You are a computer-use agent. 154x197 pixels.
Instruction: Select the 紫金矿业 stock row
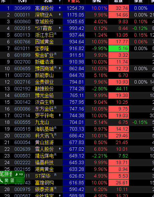pos(77,55)
